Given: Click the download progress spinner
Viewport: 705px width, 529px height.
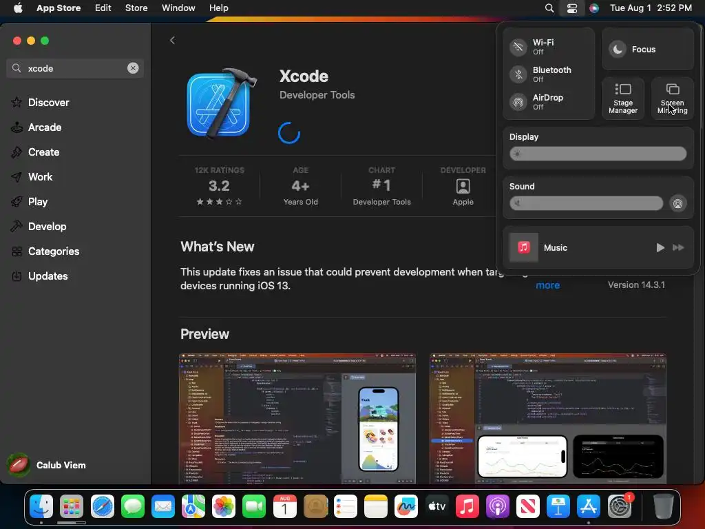Looking at the screenshot, I should pyautogui.click(x=288, y=133).
